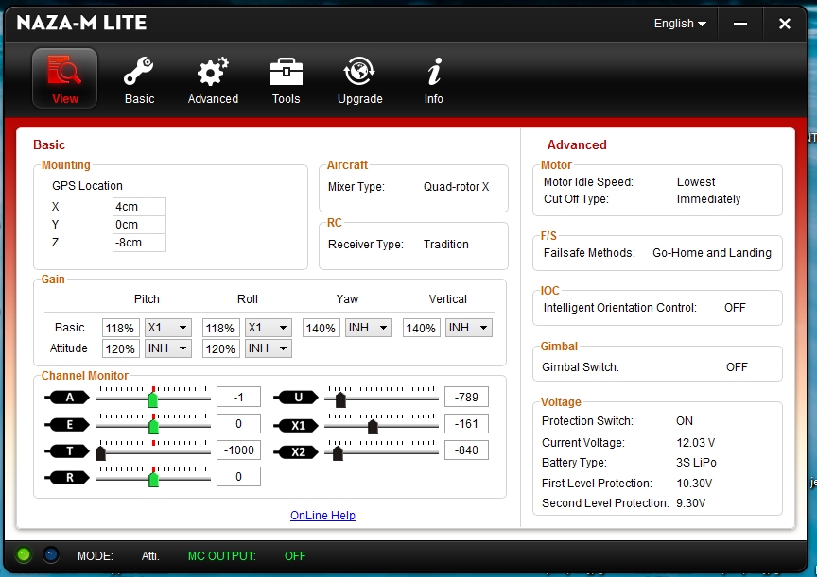The width and height of the screenshot is (817, 577).
Task: Click the OnLine Help link
Action: (x=322, y=515)
